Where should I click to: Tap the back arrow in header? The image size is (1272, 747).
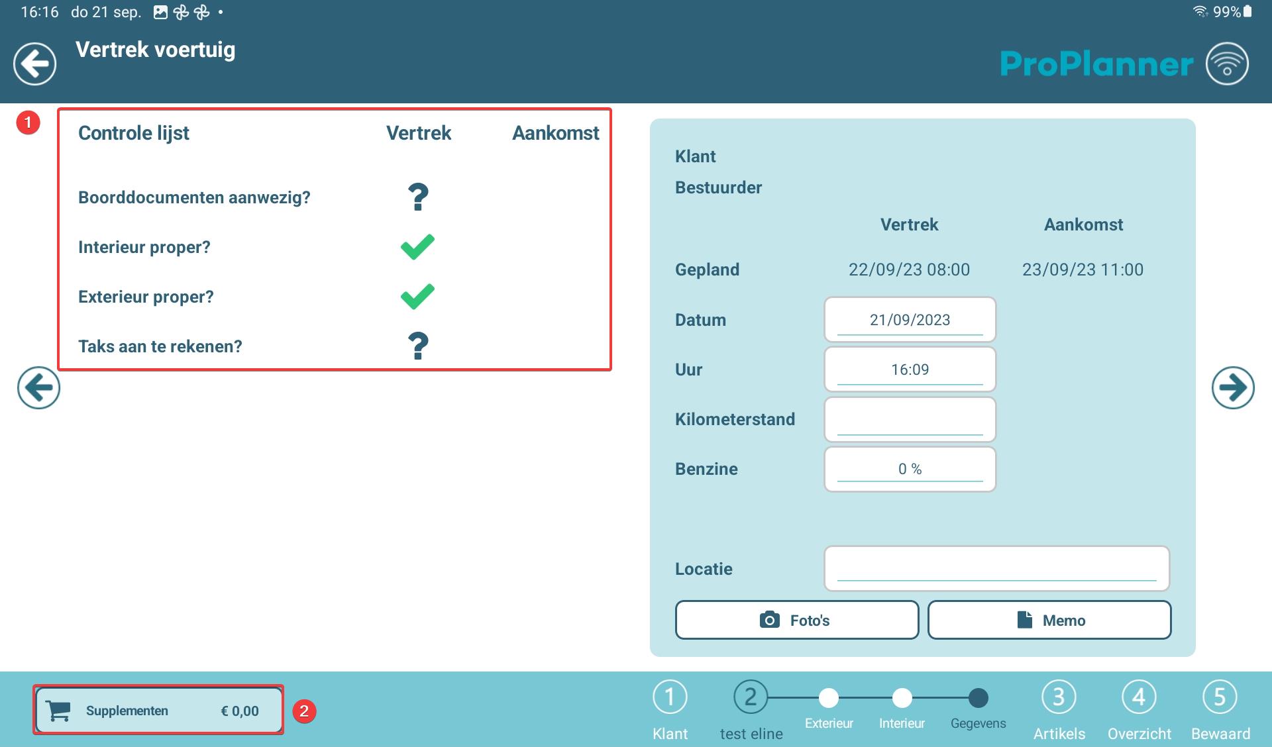(x=35, y=64)
